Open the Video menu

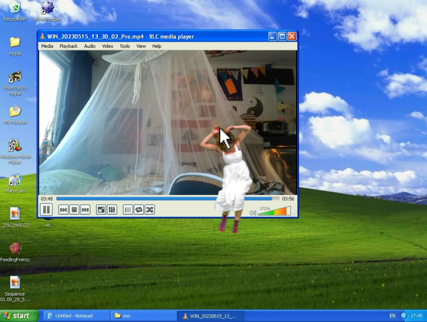(107, 46)
